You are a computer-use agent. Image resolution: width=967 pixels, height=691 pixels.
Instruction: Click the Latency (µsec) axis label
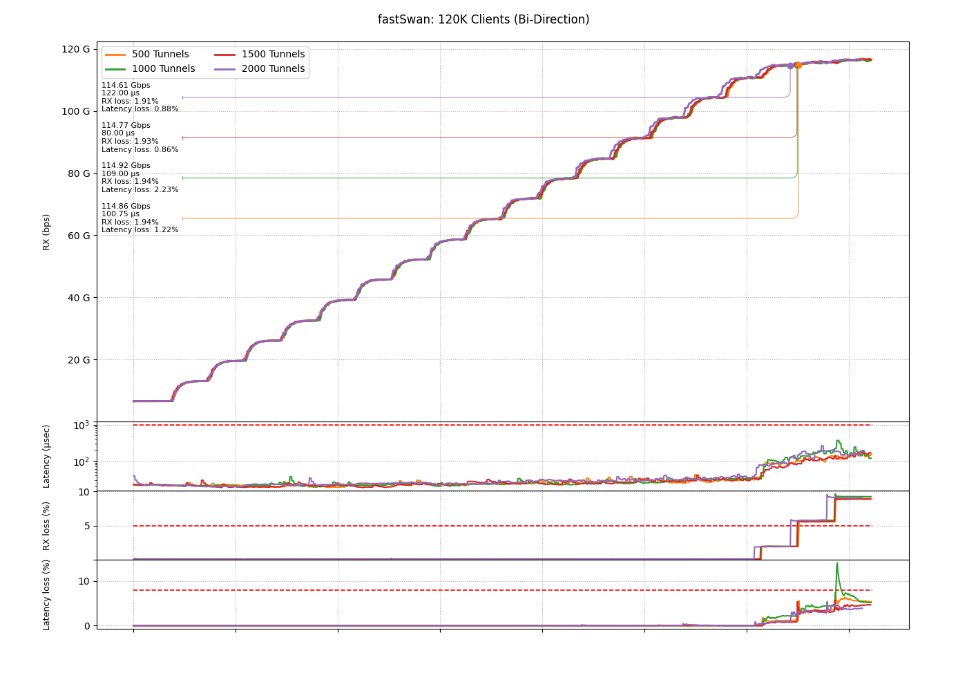(46, 456)
